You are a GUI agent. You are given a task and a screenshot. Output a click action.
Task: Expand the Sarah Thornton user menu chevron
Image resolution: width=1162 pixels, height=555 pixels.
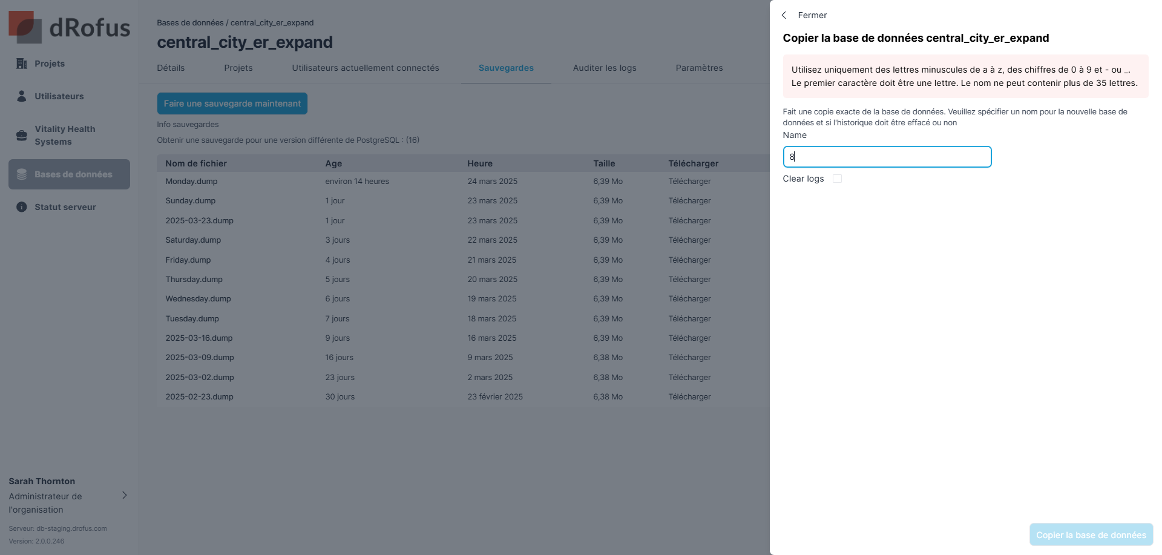(x=125, y=495)
